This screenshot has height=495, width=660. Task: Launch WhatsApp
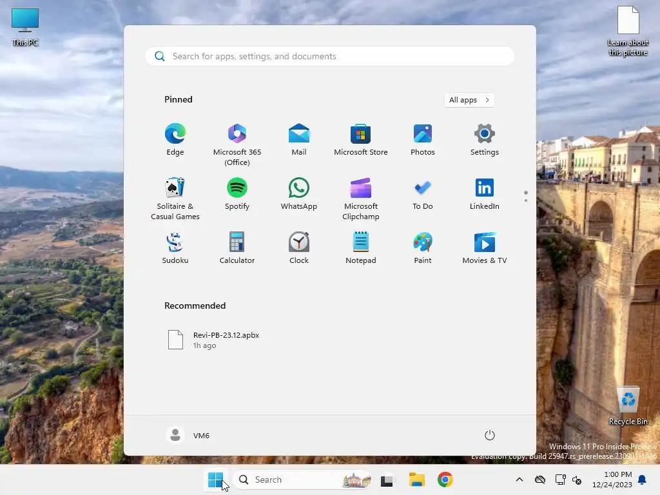click(299, 193)
